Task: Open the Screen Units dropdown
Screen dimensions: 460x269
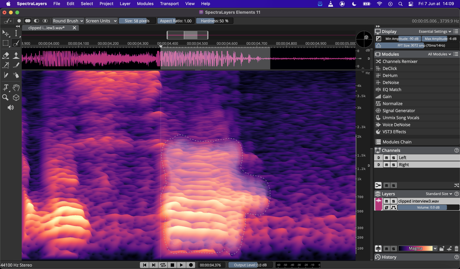Action: pos(101,21)
